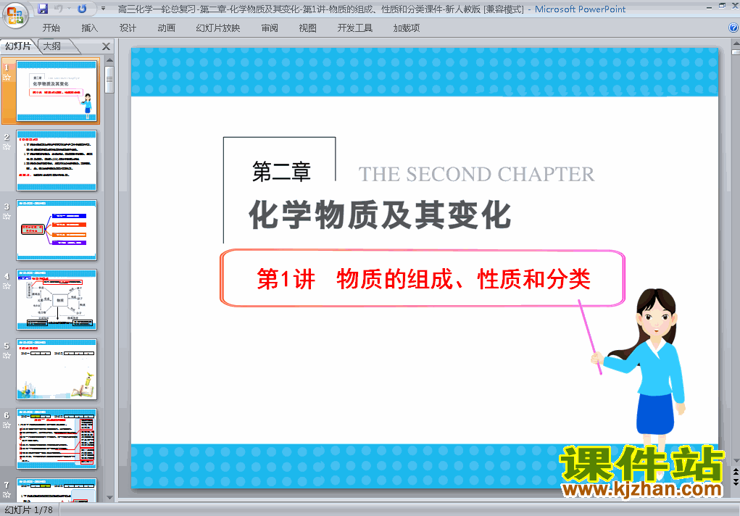Switch to the 动画 ribbon tab

click(166, 28)
